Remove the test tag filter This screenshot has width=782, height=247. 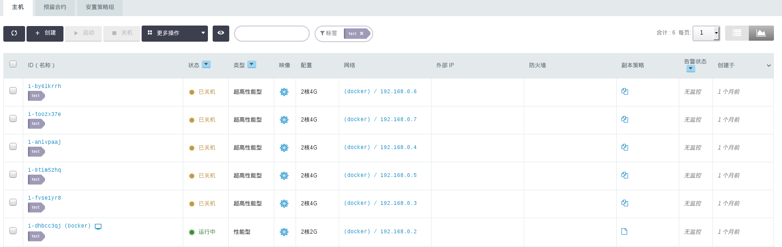pyautogui.click(x=361, y=34)
